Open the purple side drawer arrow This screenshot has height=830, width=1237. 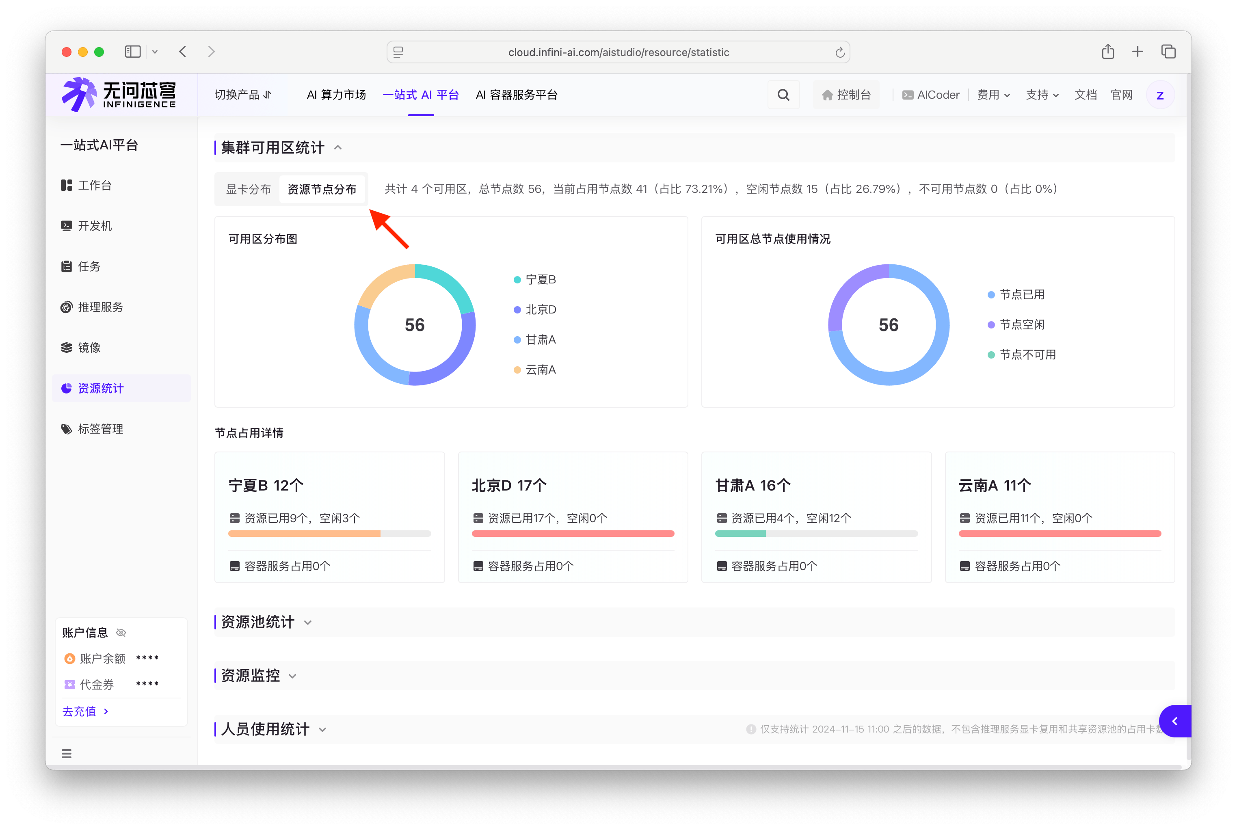point(1174,721)
